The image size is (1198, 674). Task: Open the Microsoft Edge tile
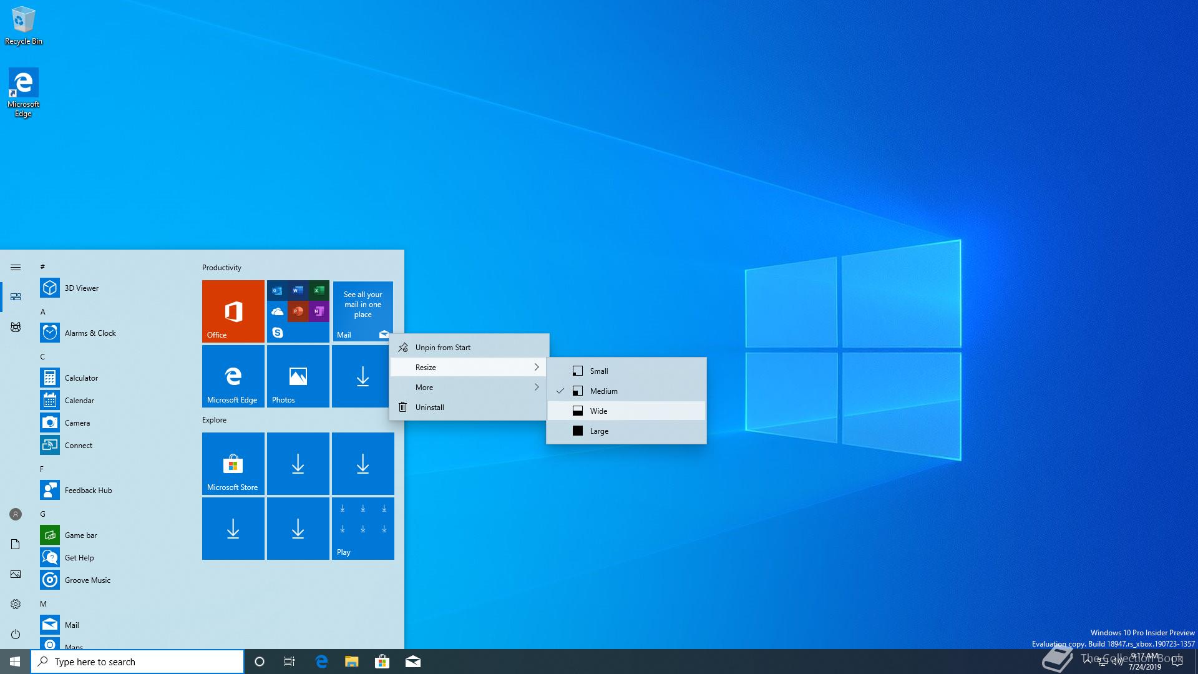[x=233, y=376]
